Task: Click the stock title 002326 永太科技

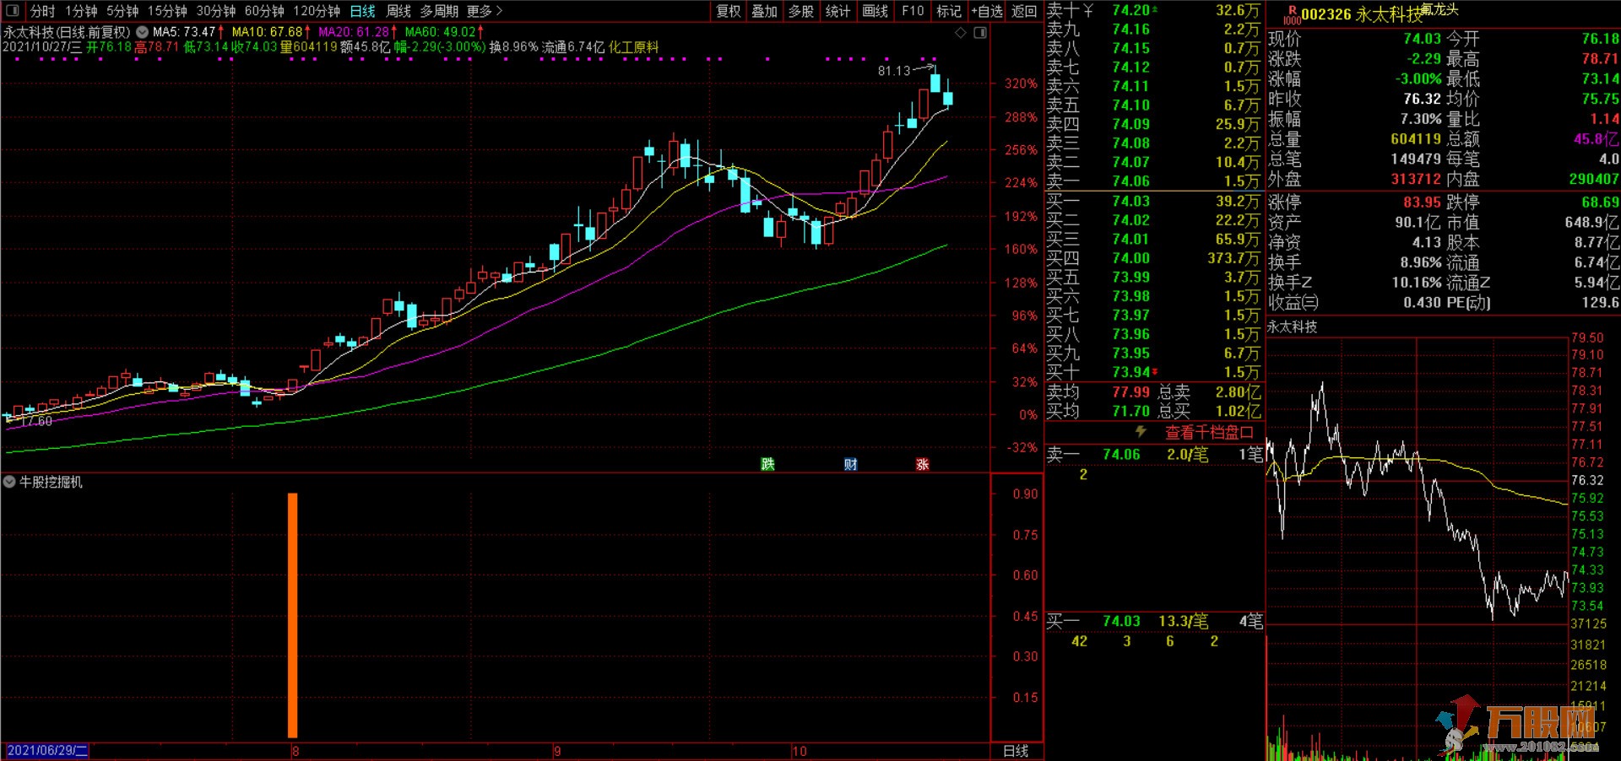Action: click(1361, 14)
